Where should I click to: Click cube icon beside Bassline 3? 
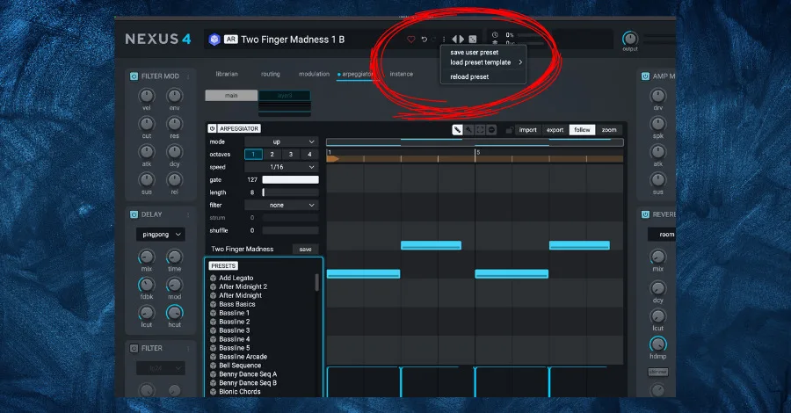point(213,330)
